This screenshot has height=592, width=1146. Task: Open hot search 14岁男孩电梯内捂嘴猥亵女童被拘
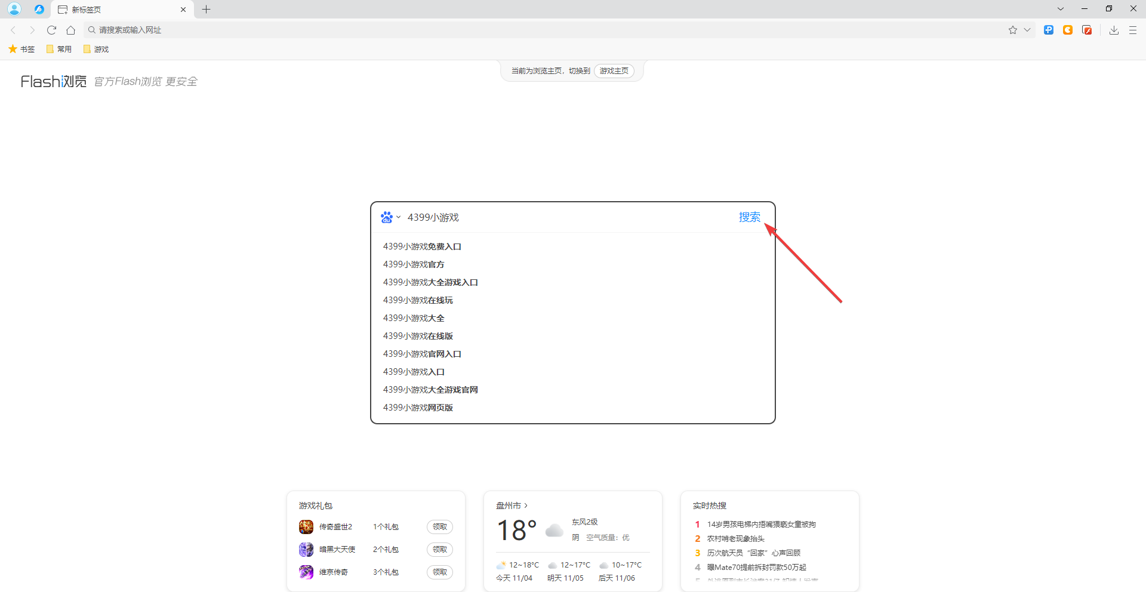[x=762, y=525]
